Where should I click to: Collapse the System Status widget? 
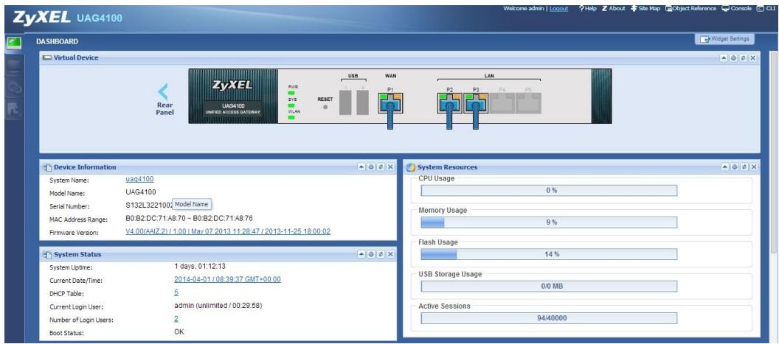tap(361, 254)
